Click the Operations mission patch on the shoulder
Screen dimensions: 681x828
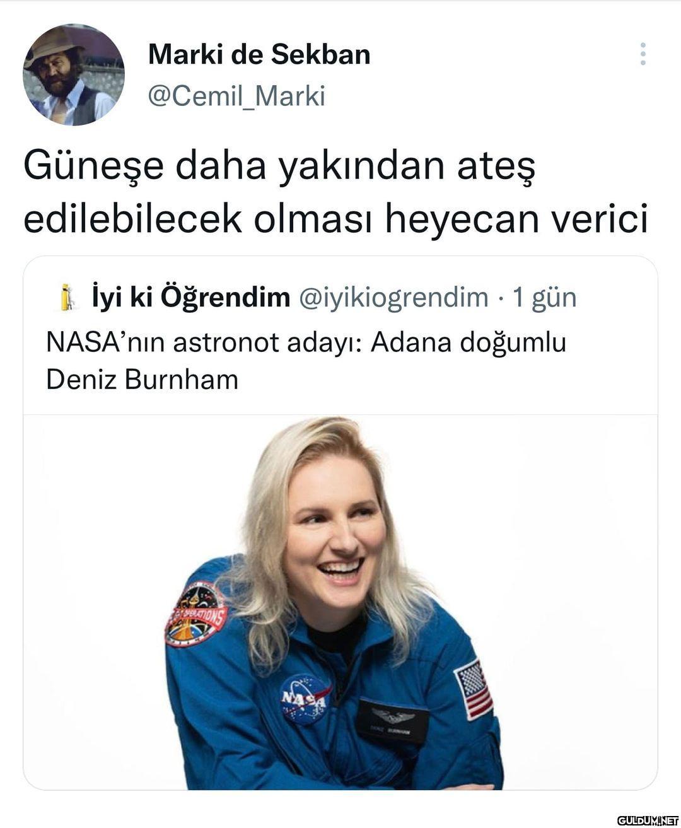[x=195, y=615]
